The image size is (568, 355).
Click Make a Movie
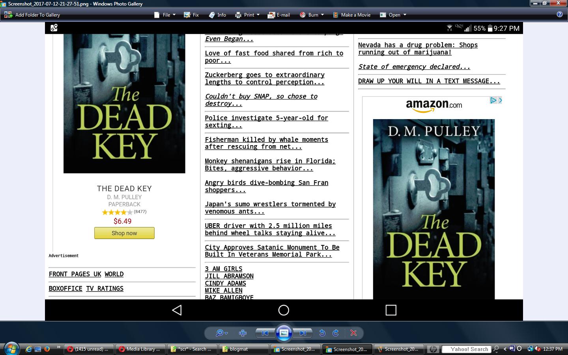click(x=351, y=15)
